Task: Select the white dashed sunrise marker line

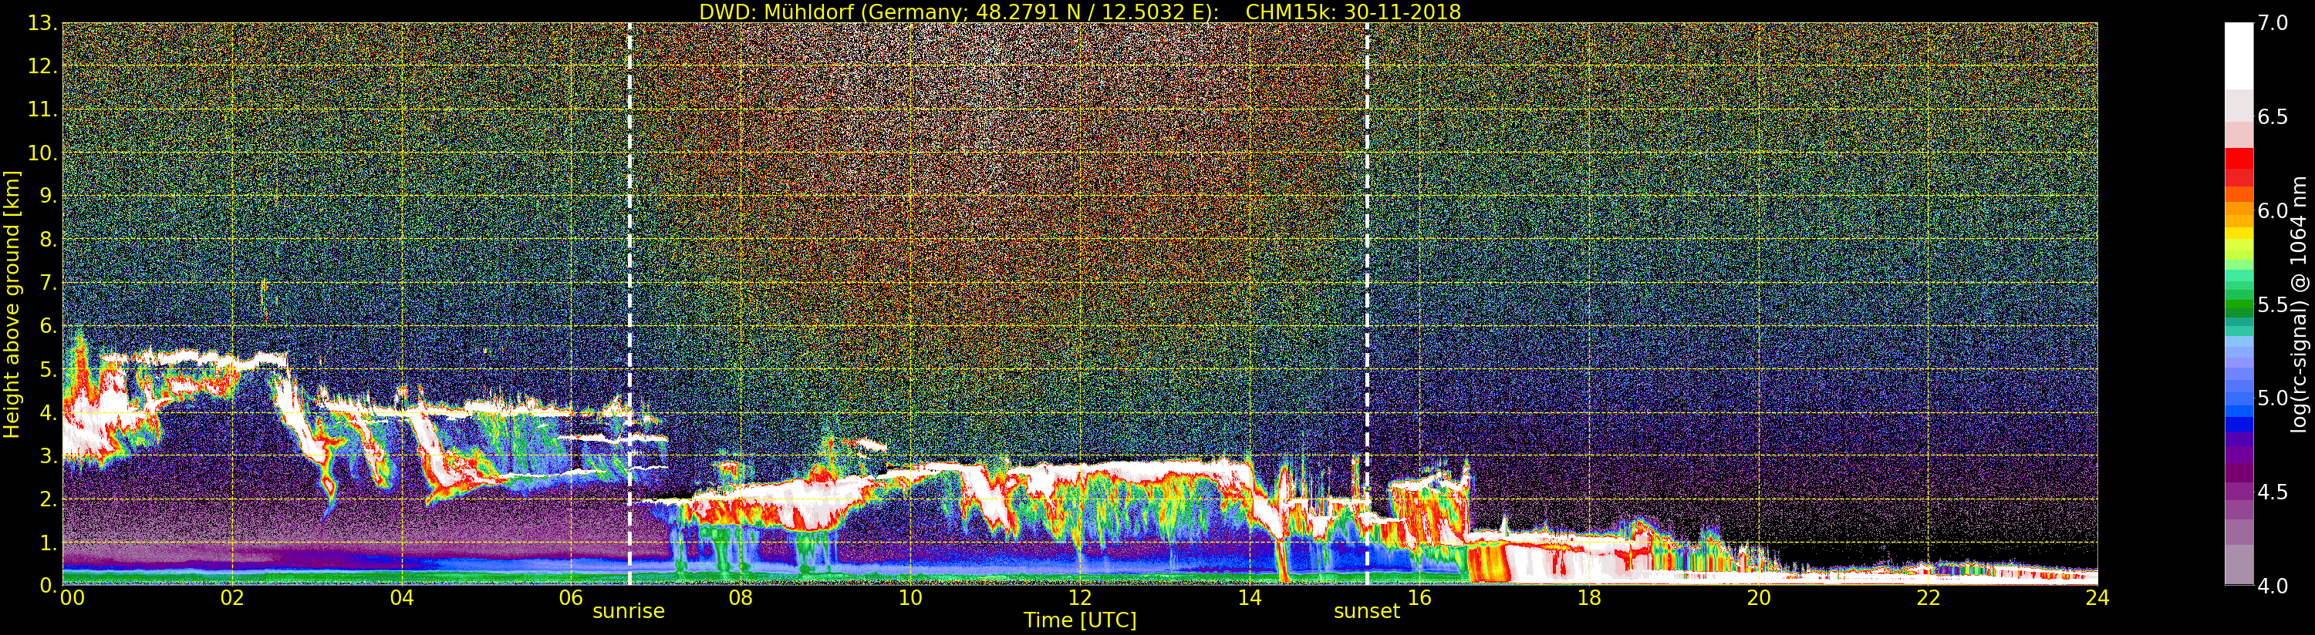Action: [x=629, y=304]
